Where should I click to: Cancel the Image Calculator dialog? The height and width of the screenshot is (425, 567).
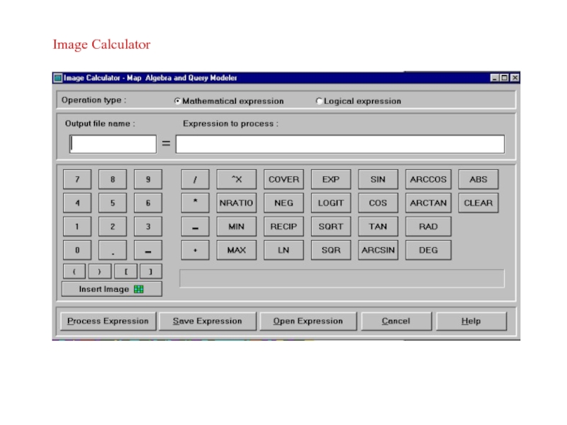[395, 322]
